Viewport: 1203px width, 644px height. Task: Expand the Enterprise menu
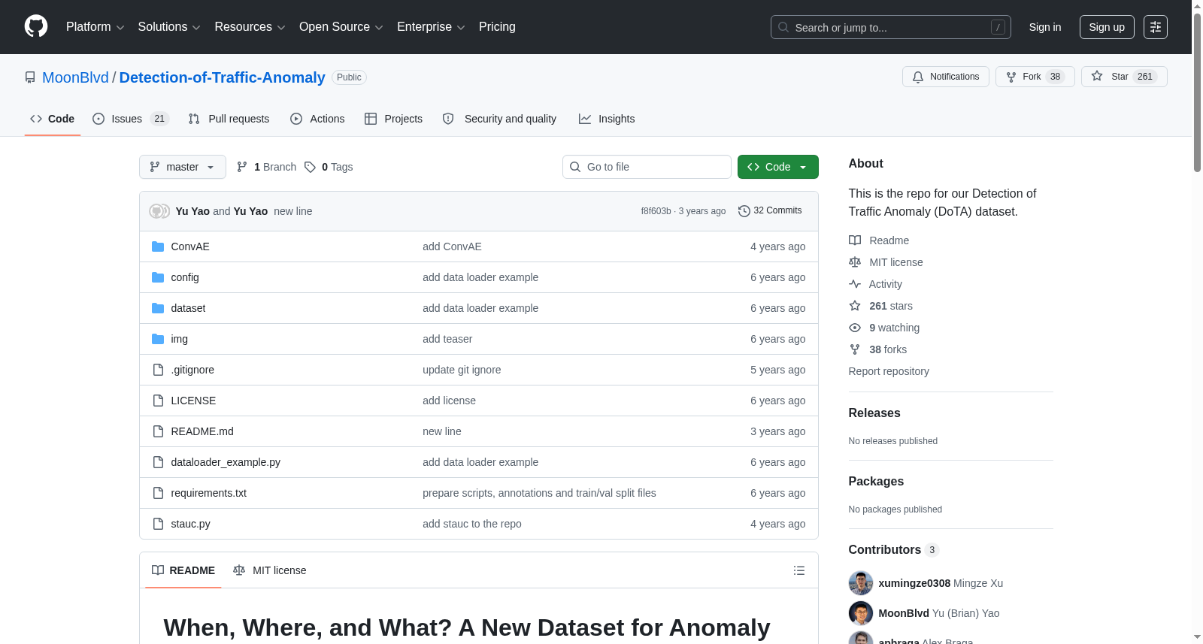(431, 27)
